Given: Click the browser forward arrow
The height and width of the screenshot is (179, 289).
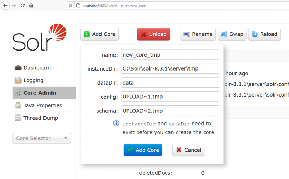Looking at the screenshot, I should 14,5.
